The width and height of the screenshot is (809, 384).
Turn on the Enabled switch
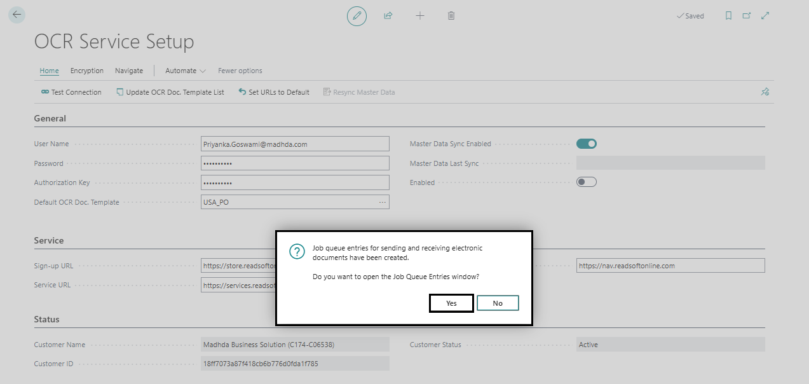pyautogui.click(x=587, y=182)
